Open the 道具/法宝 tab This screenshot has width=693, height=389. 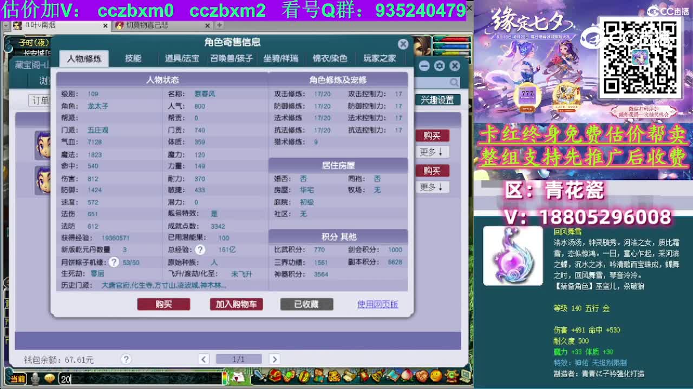(182, 58)
